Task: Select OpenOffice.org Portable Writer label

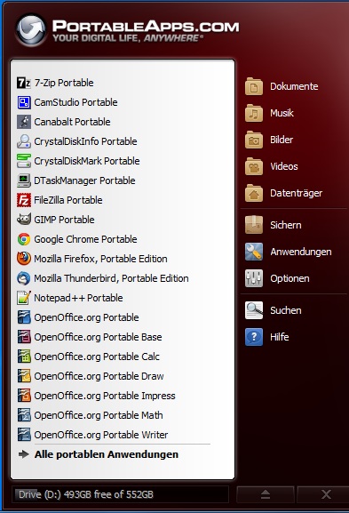Action: (101, 435)
